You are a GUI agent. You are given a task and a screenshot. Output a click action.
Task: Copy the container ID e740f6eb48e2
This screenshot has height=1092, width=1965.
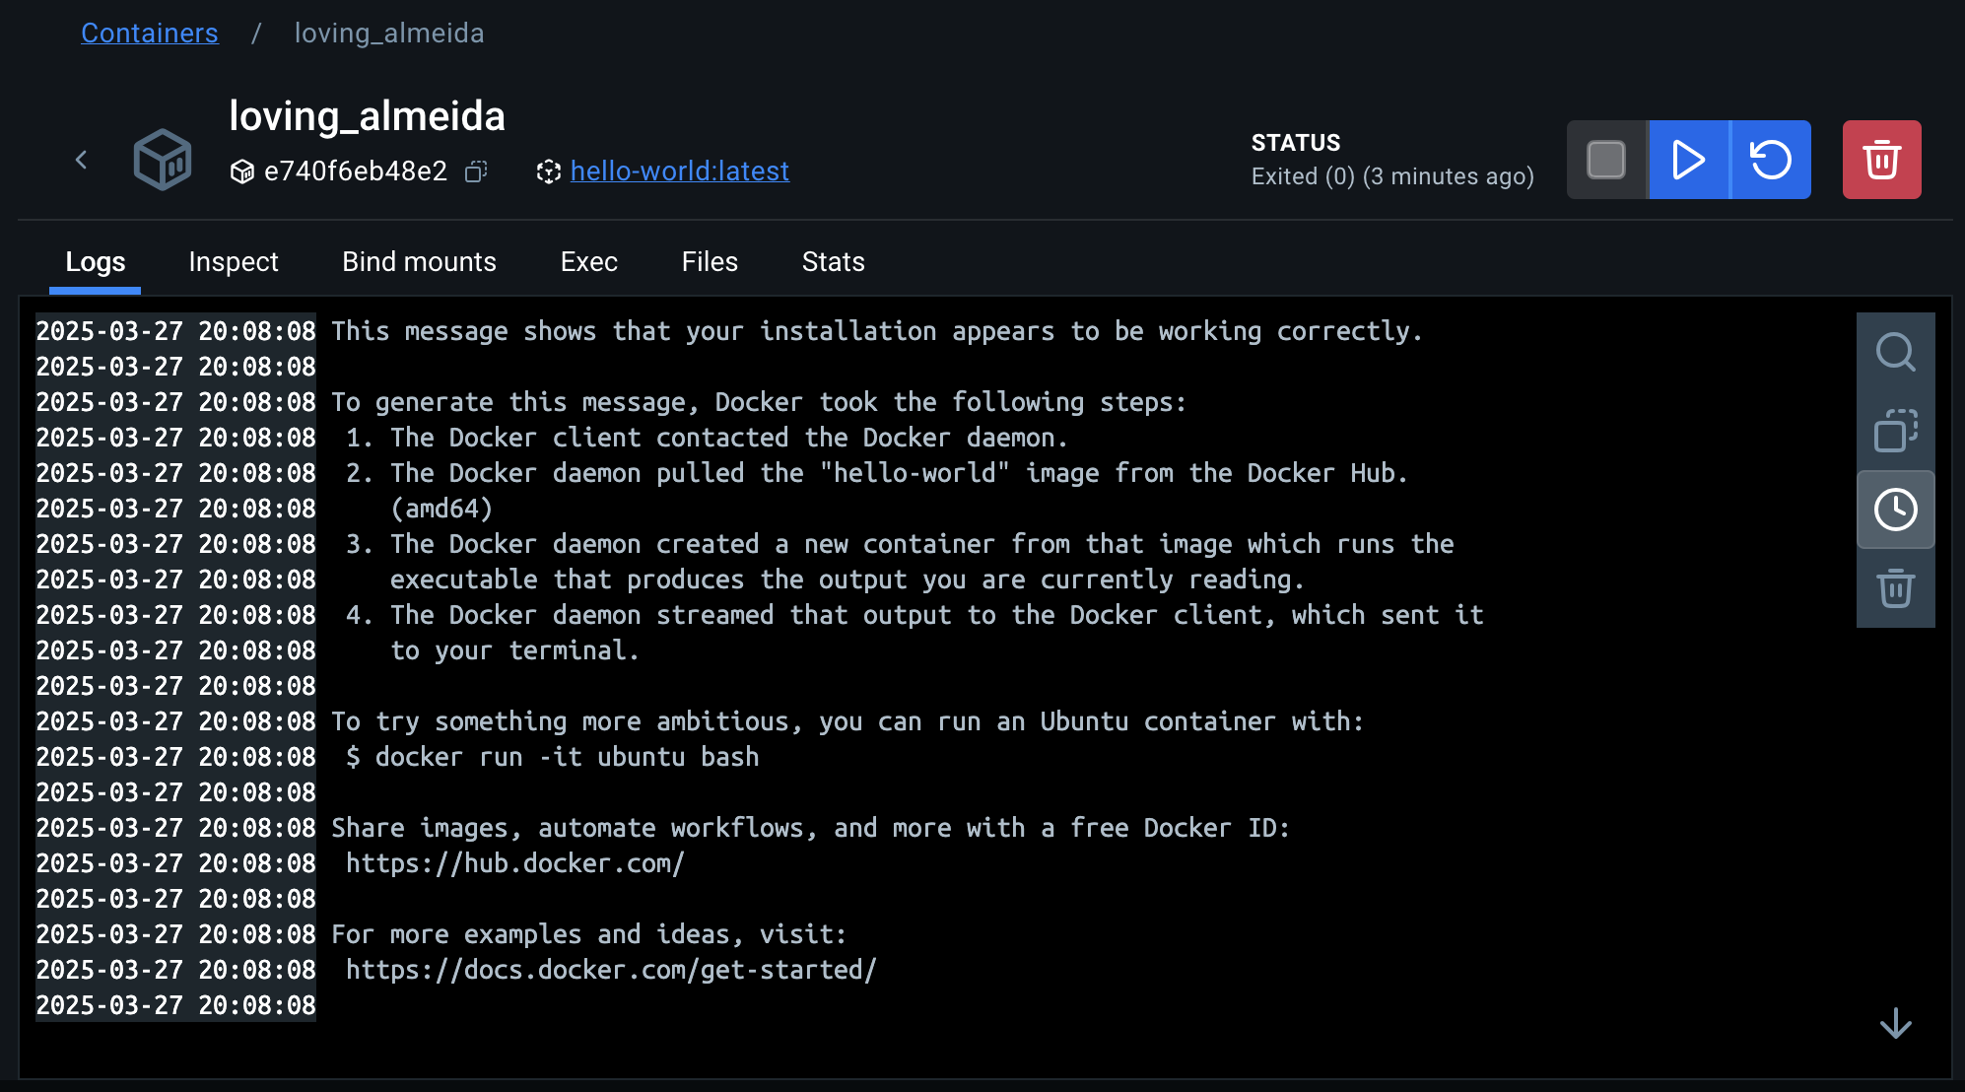pos(477,171)
